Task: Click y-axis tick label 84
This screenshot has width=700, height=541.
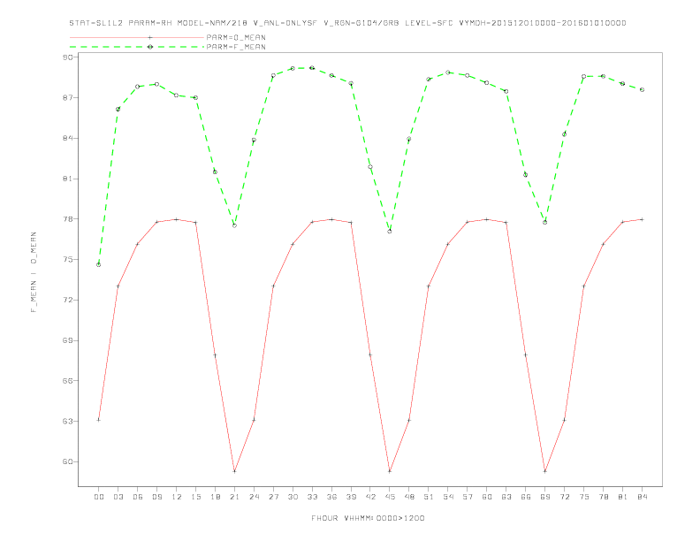Action: [x=68, y=138]
